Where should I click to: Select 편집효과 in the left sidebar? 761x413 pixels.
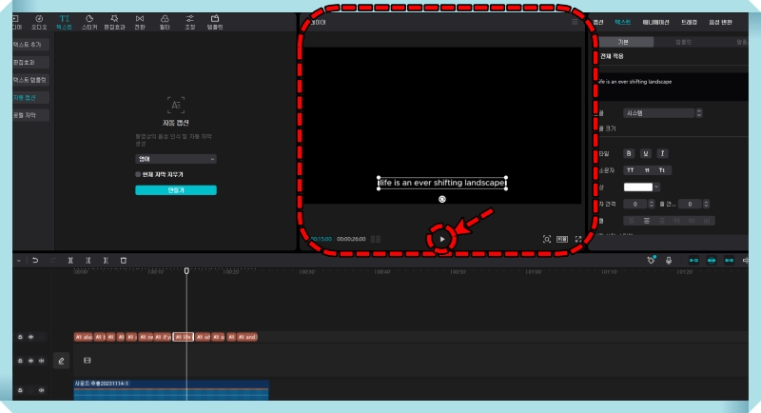30,62
